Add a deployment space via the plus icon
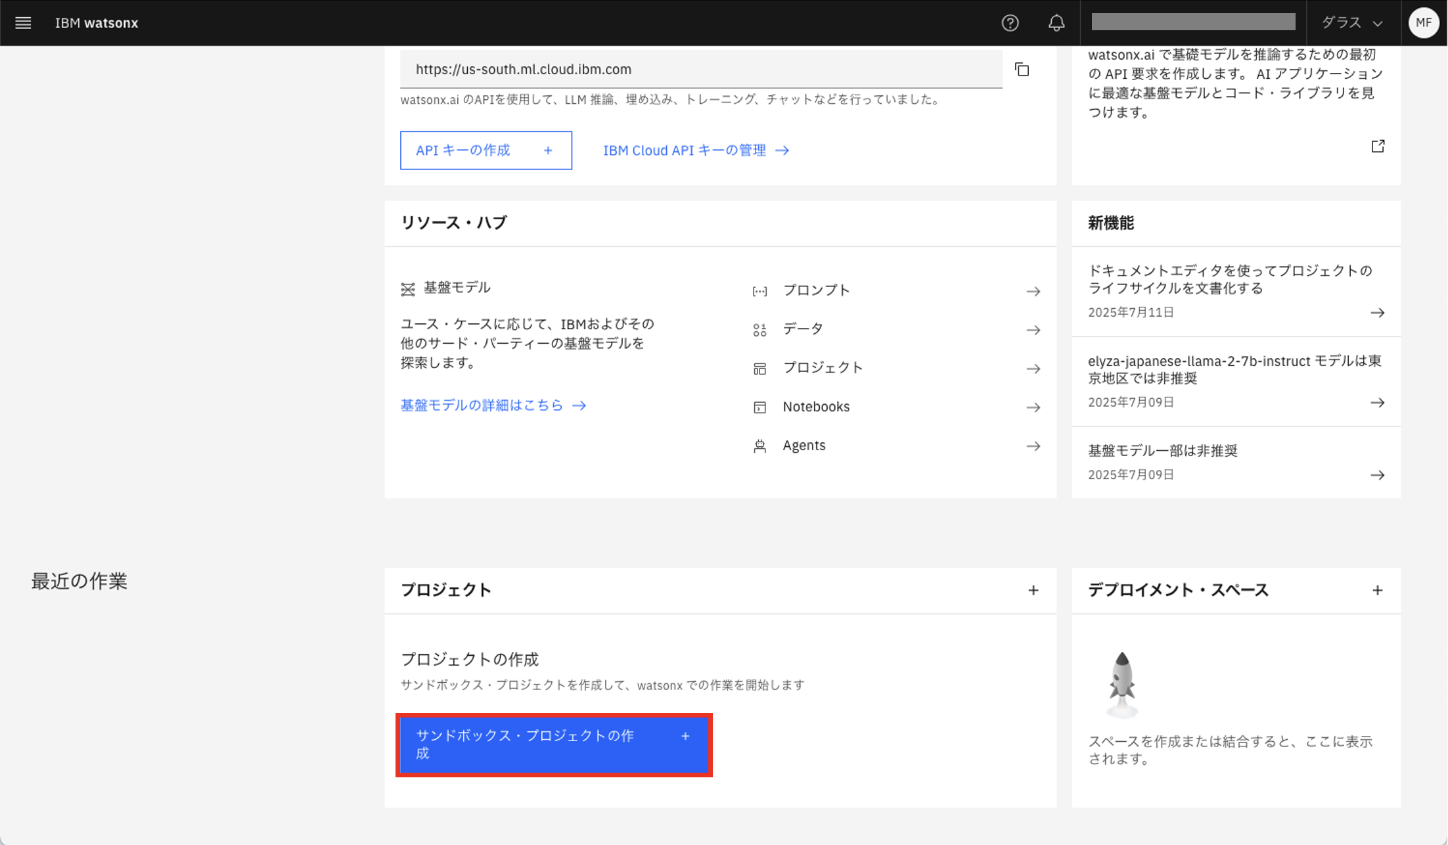This screenshot has width=1448, height=845. [1377, 590]
